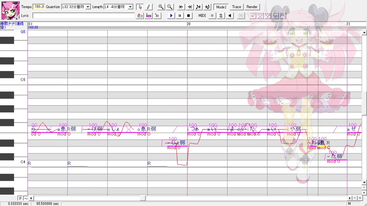Click the note with left arrow icon
This screenshot has width=367, height=206.
coord(198,7)
